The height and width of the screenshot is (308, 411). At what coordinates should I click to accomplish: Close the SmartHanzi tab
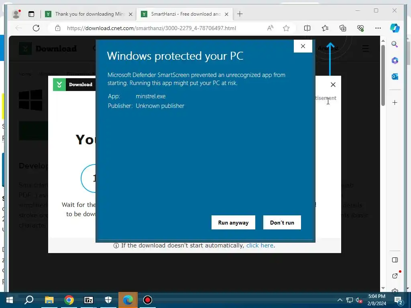[x=227, y=14]
